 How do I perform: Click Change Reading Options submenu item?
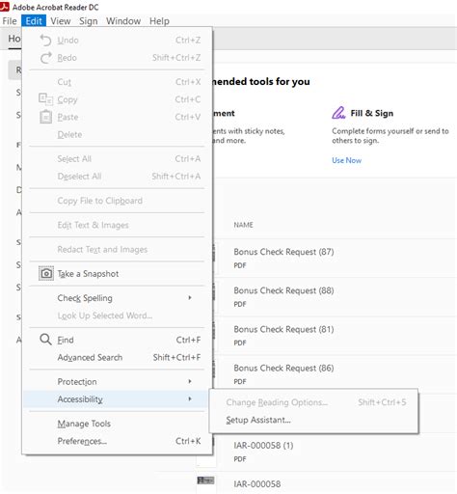[313, 402]
